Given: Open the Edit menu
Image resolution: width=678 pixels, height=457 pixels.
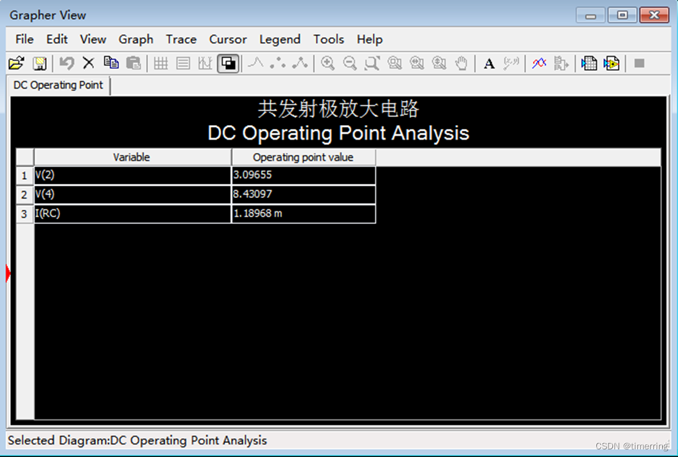Looking at the screenshot, I should [x=57, y=40].
